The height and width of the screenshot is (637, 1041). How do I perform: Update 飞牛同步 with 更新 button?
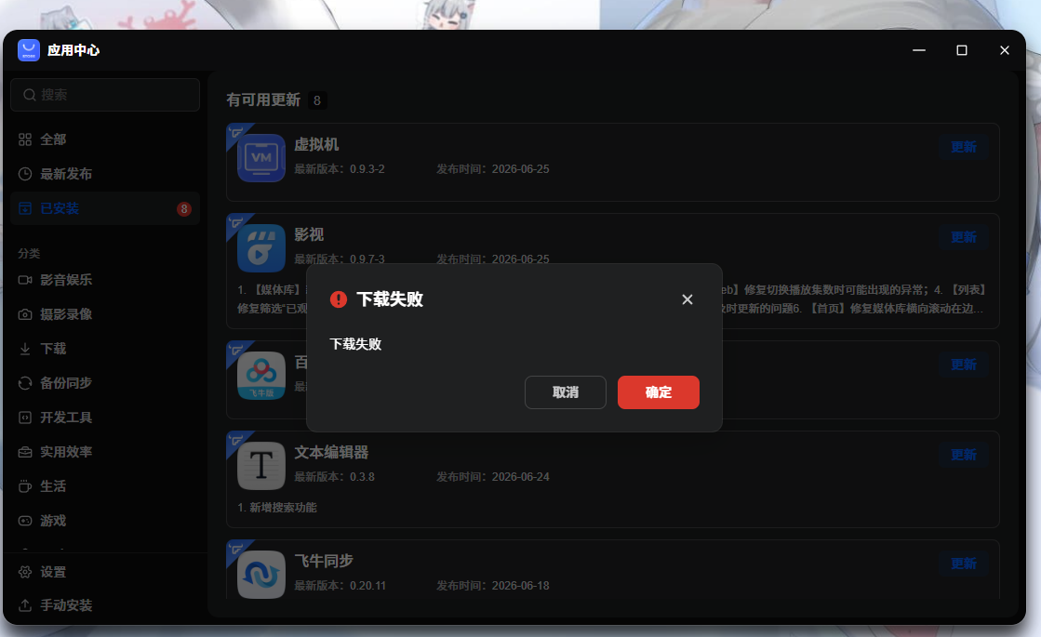pos(964,564)
